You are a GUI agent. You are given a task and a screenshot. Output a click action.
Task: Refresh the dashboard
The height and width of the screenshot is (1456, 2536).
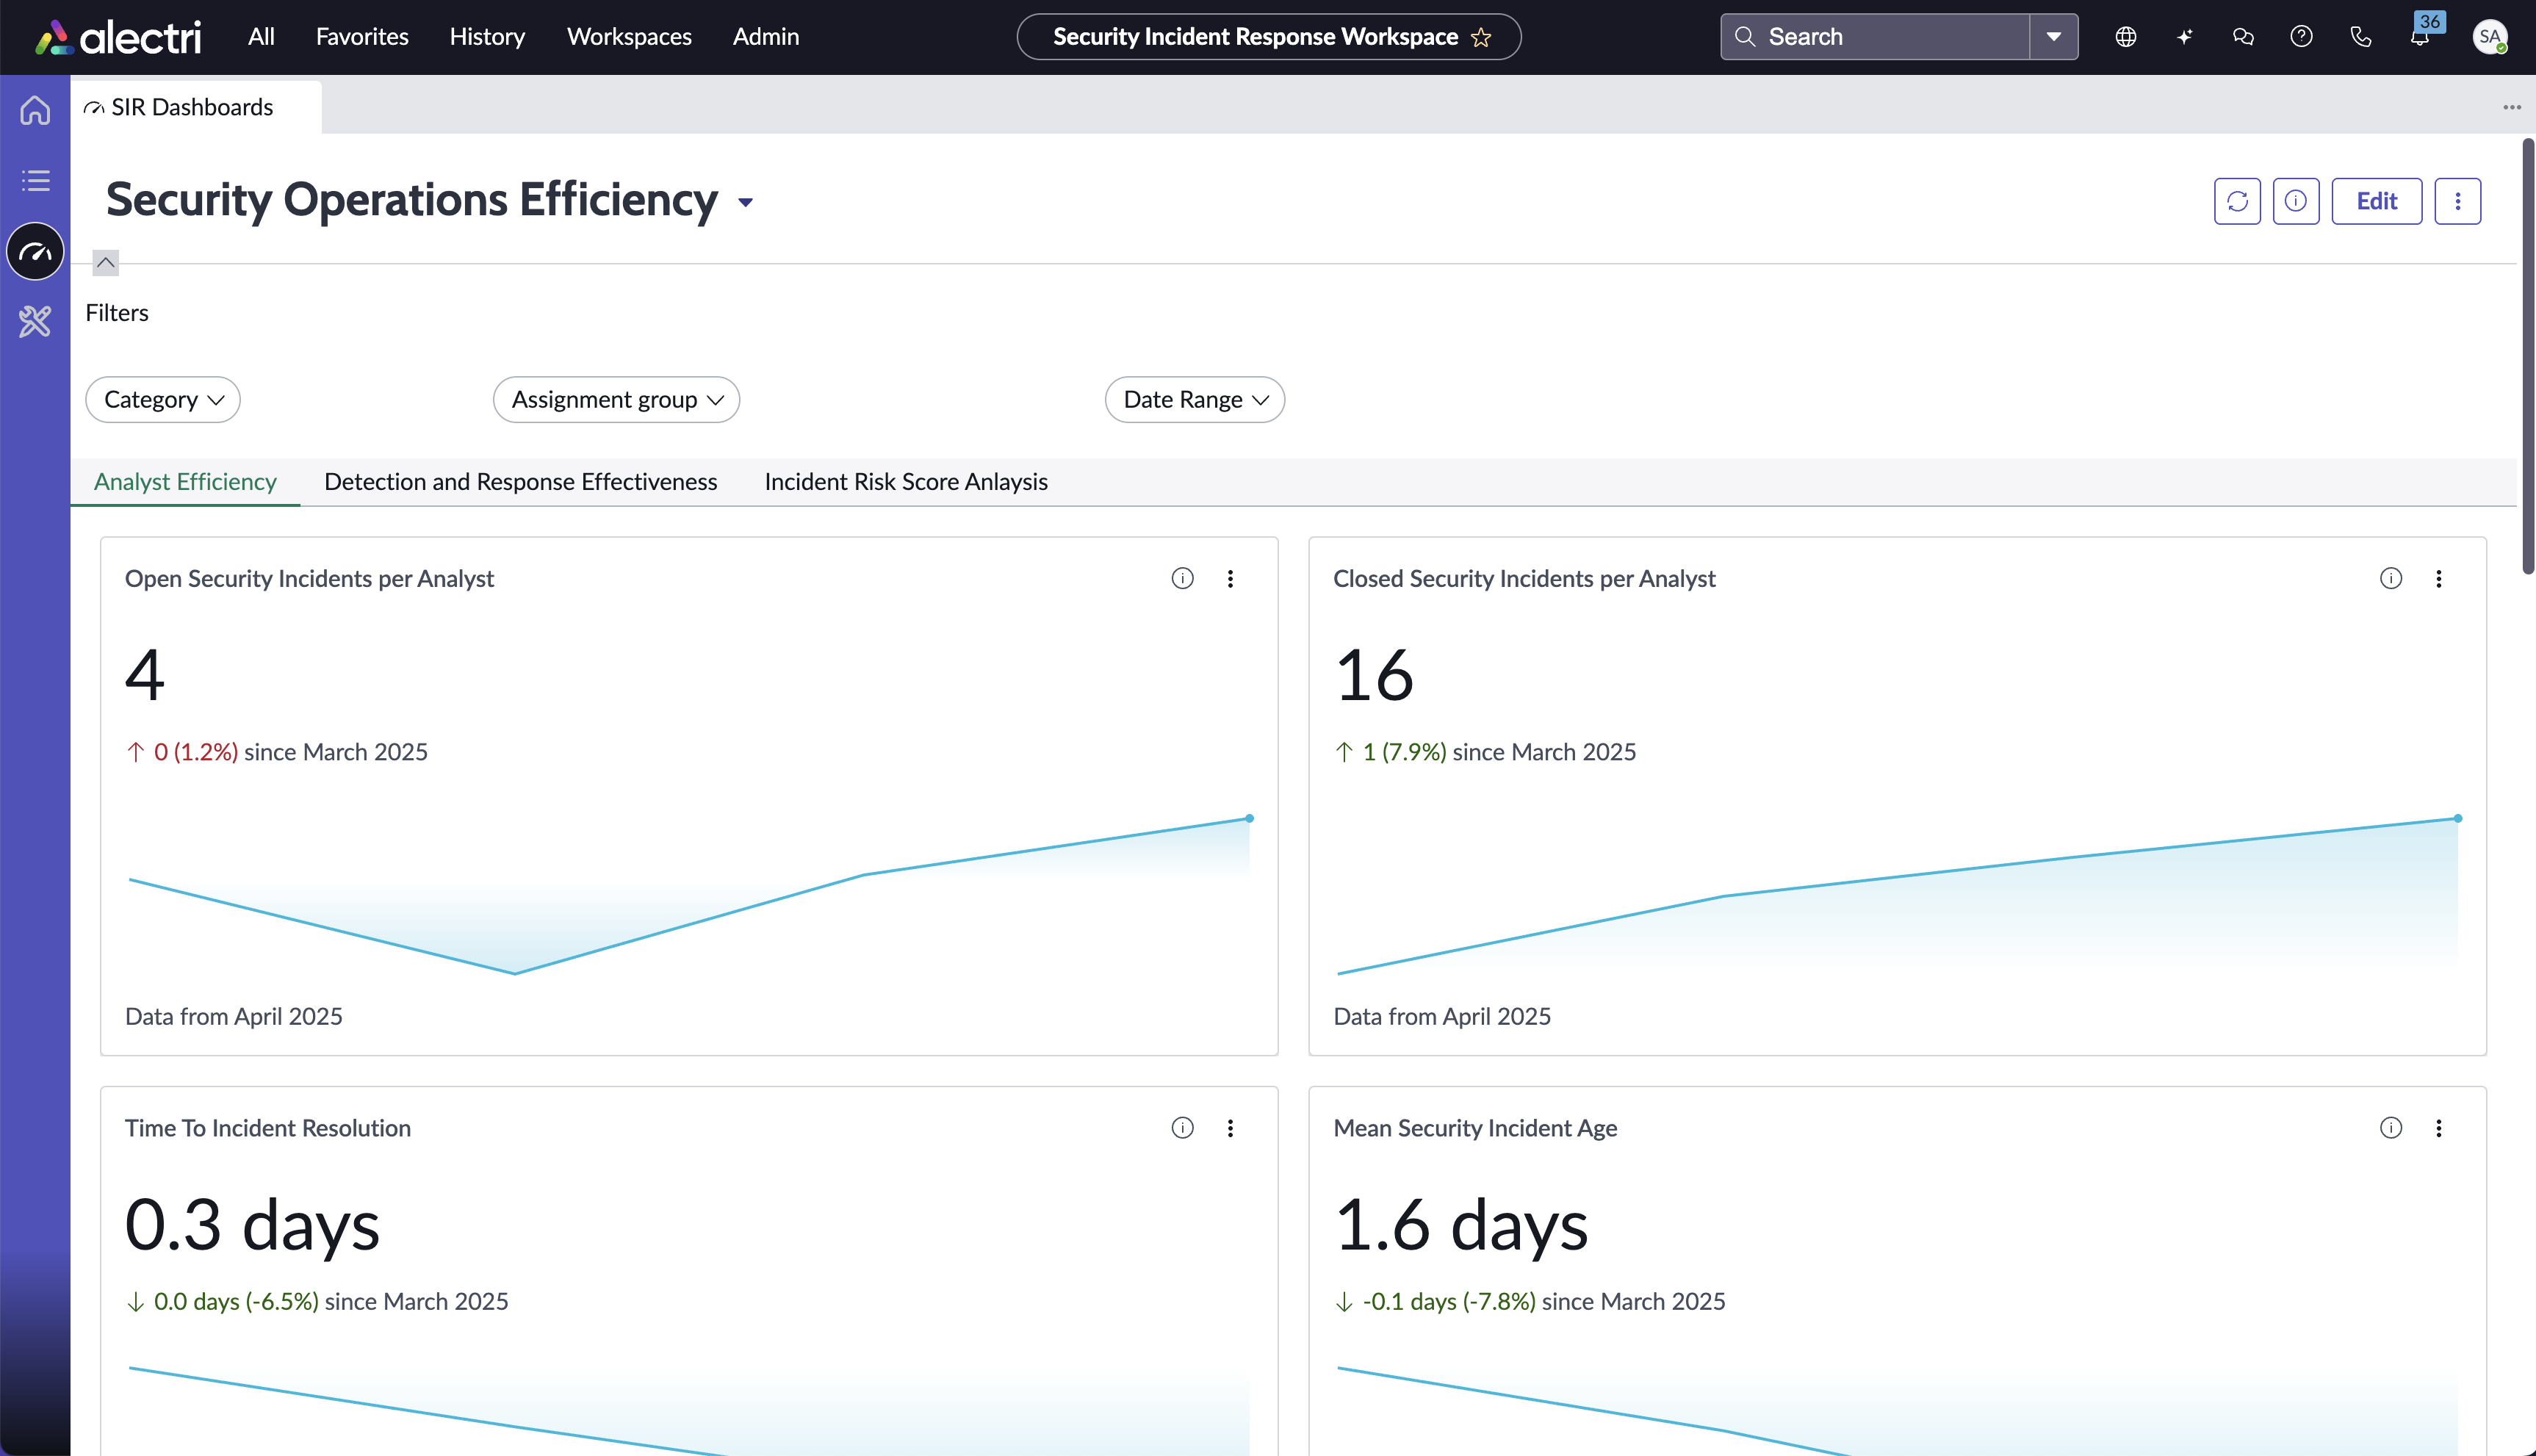pyautogui.click(x=2237, y=201)
